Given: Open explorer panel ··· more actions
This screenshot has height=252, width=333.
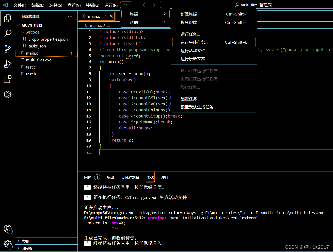Looking at the screenshot, I should [x=70, y=16].
